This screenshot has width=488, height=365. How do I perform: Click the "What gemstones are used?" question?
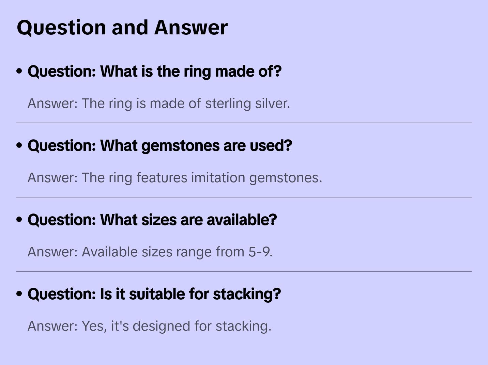point(159,146)
